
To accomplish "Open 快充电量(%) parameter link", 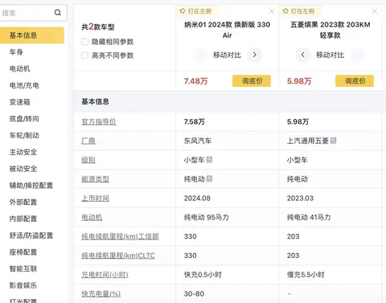I will click(x=101, y=294).
